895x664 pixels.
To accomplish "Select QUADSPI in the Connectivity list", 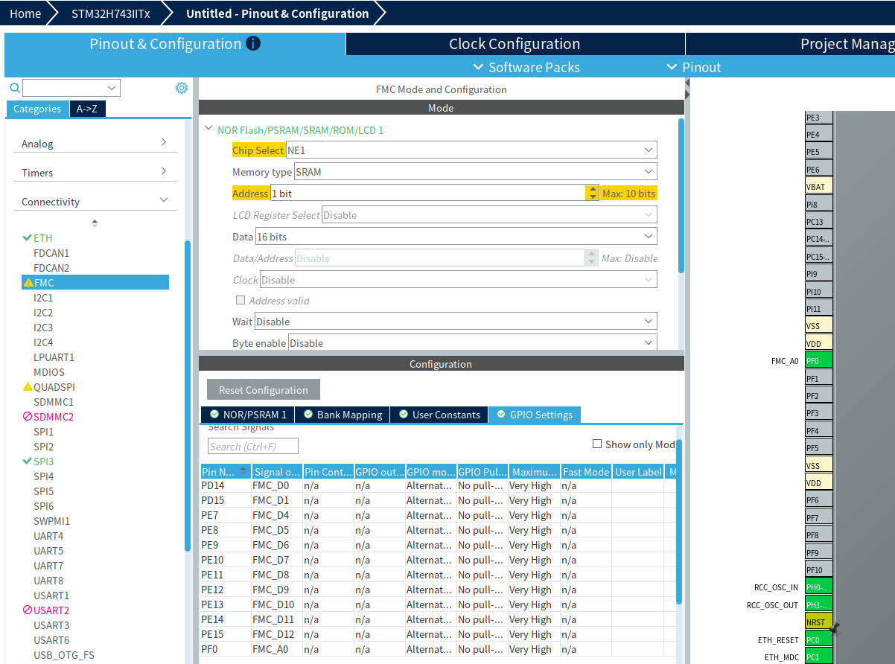I will click(54, 386).
